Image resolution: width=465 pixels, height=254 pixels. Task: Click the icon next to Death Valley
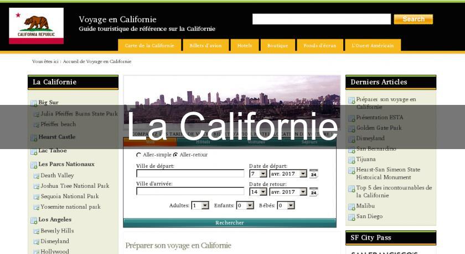click(x=37, y=176)
